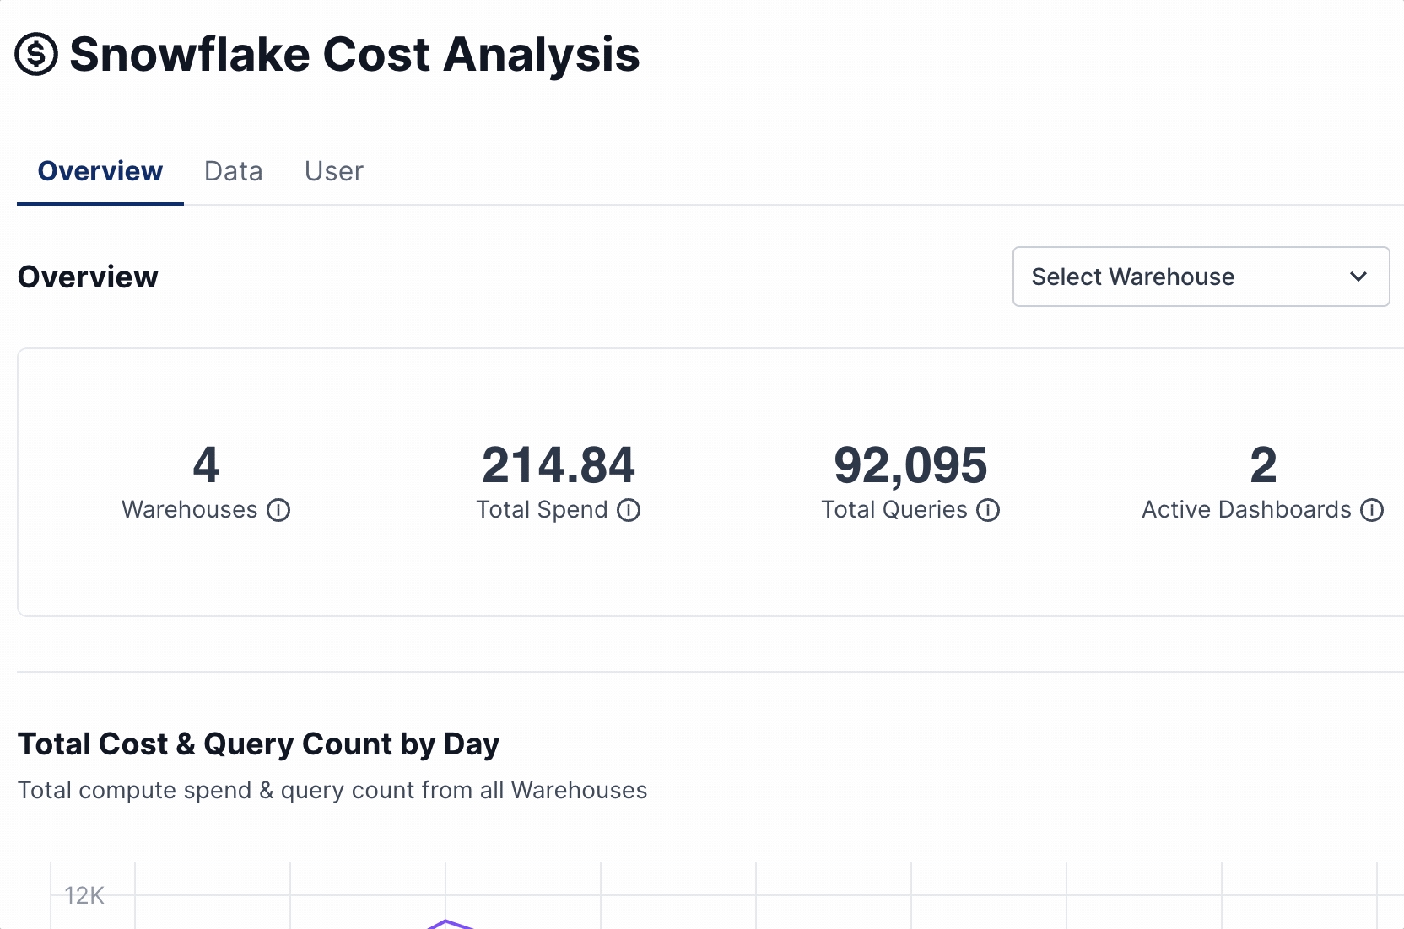Viewport: 1404px width, 929px height.
Task: Click the Total Cost & Query Count heading
Action: (x=258, y=744)
